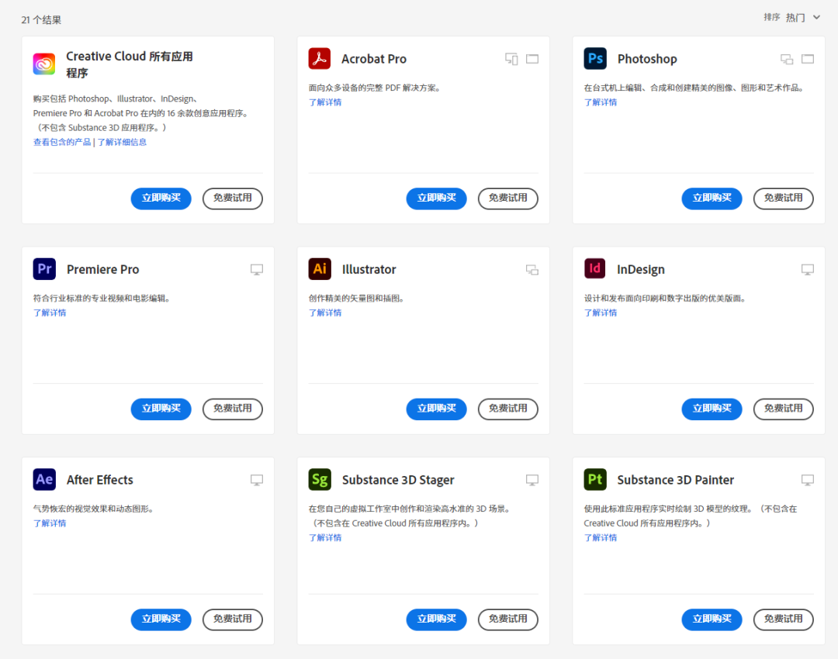Click Premiere Pro desktop monitor icon
The image size is (838, 659).
pyautogui.click(x=257, y=270)
